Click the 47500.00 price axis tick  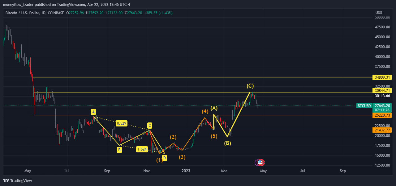[x=382, y=27]
